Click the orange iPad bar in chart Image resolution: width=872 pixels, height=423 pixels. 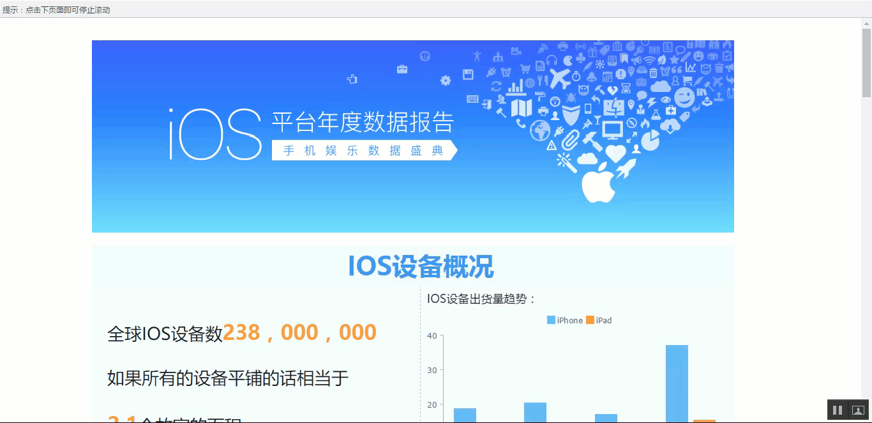coord(704,421)
